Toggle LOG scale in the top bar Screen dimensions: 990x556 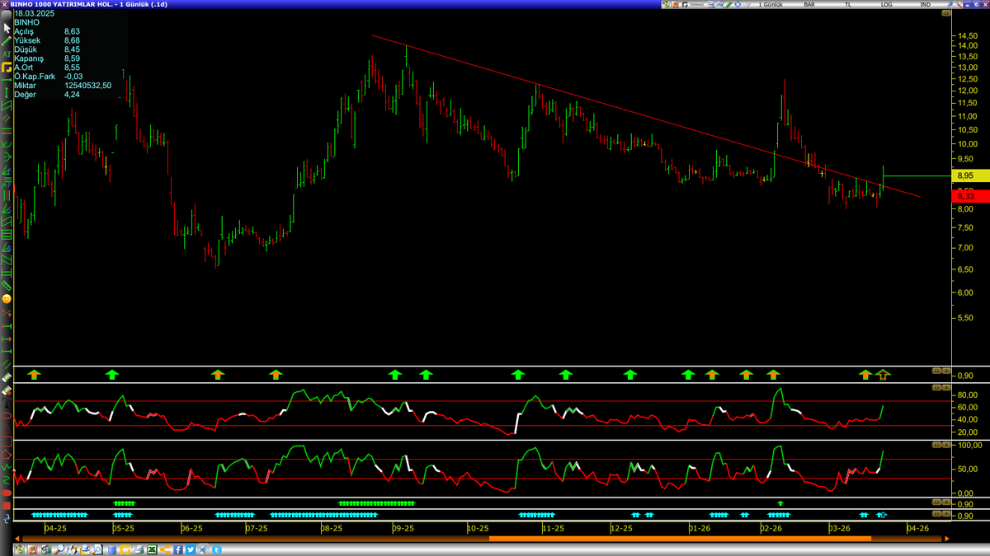click(x=887, y=4)
